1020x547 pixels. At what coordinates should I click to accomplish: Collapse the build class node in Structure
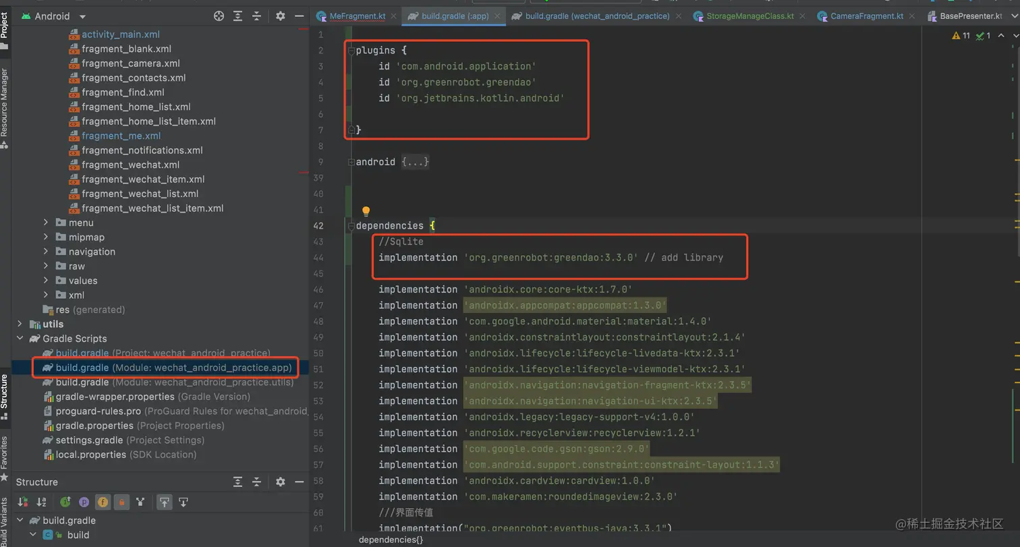(33, 535)
